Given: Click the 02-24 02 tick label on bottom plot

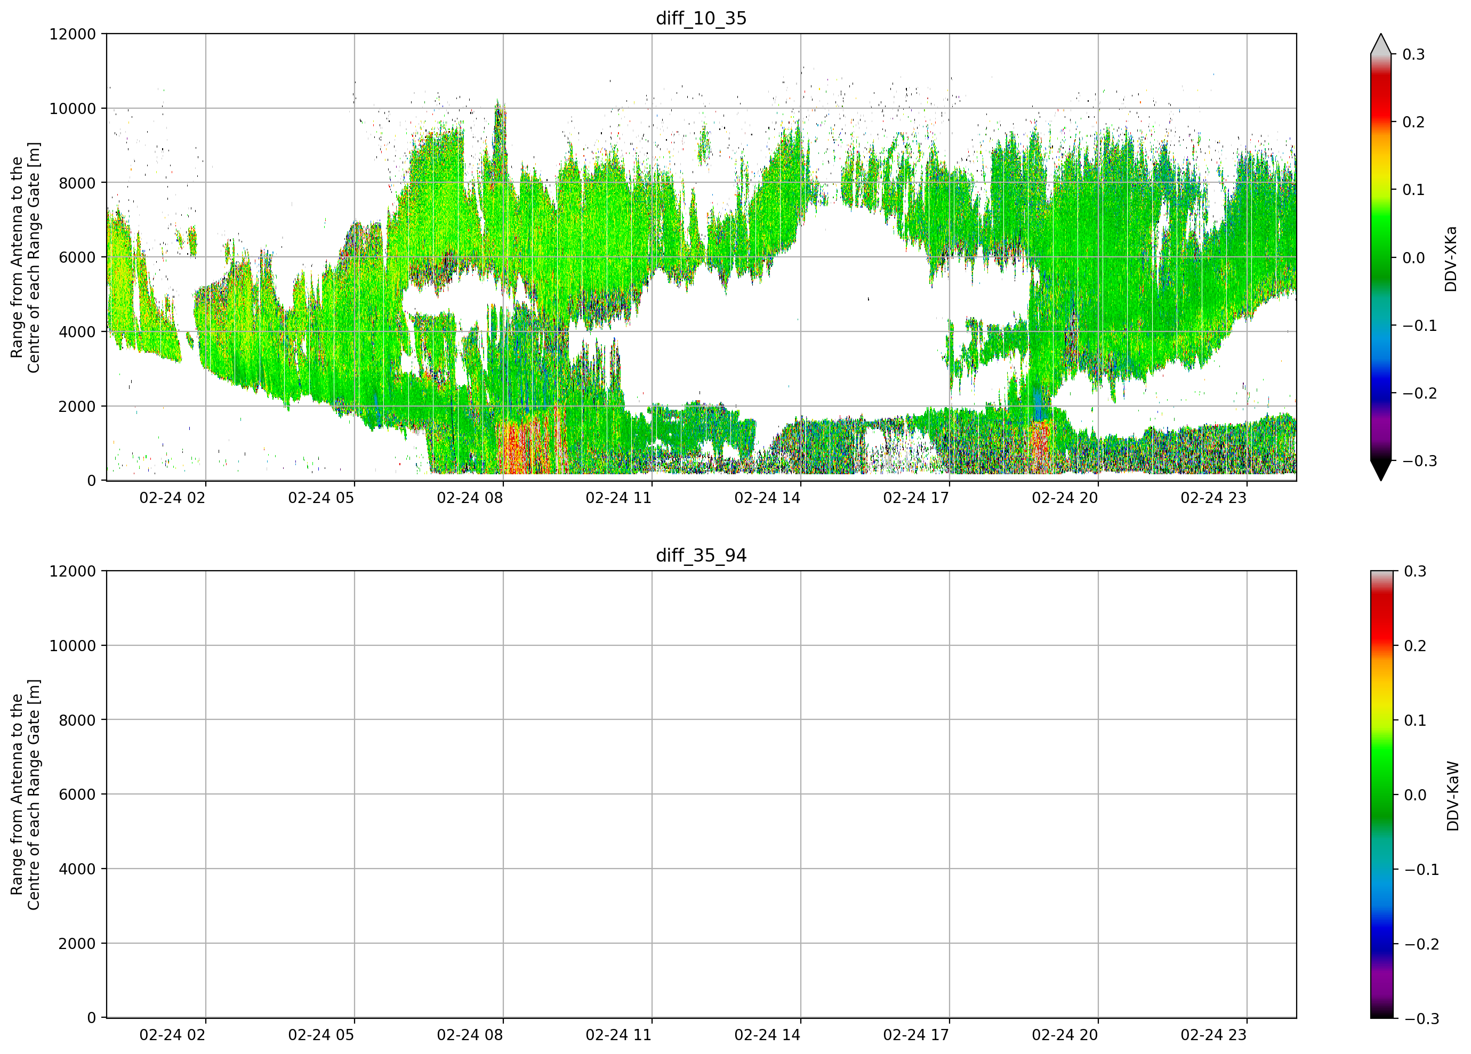Looking at the screenshot, I should (x=172, y=1035).
